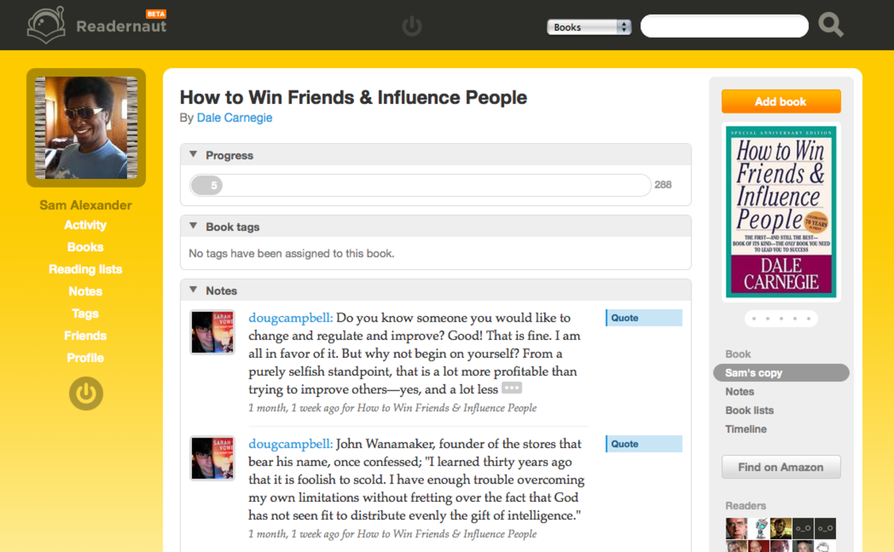
Task: Click the reading progress slider handle
Action: pyautogui.click(x=207, y=186)
